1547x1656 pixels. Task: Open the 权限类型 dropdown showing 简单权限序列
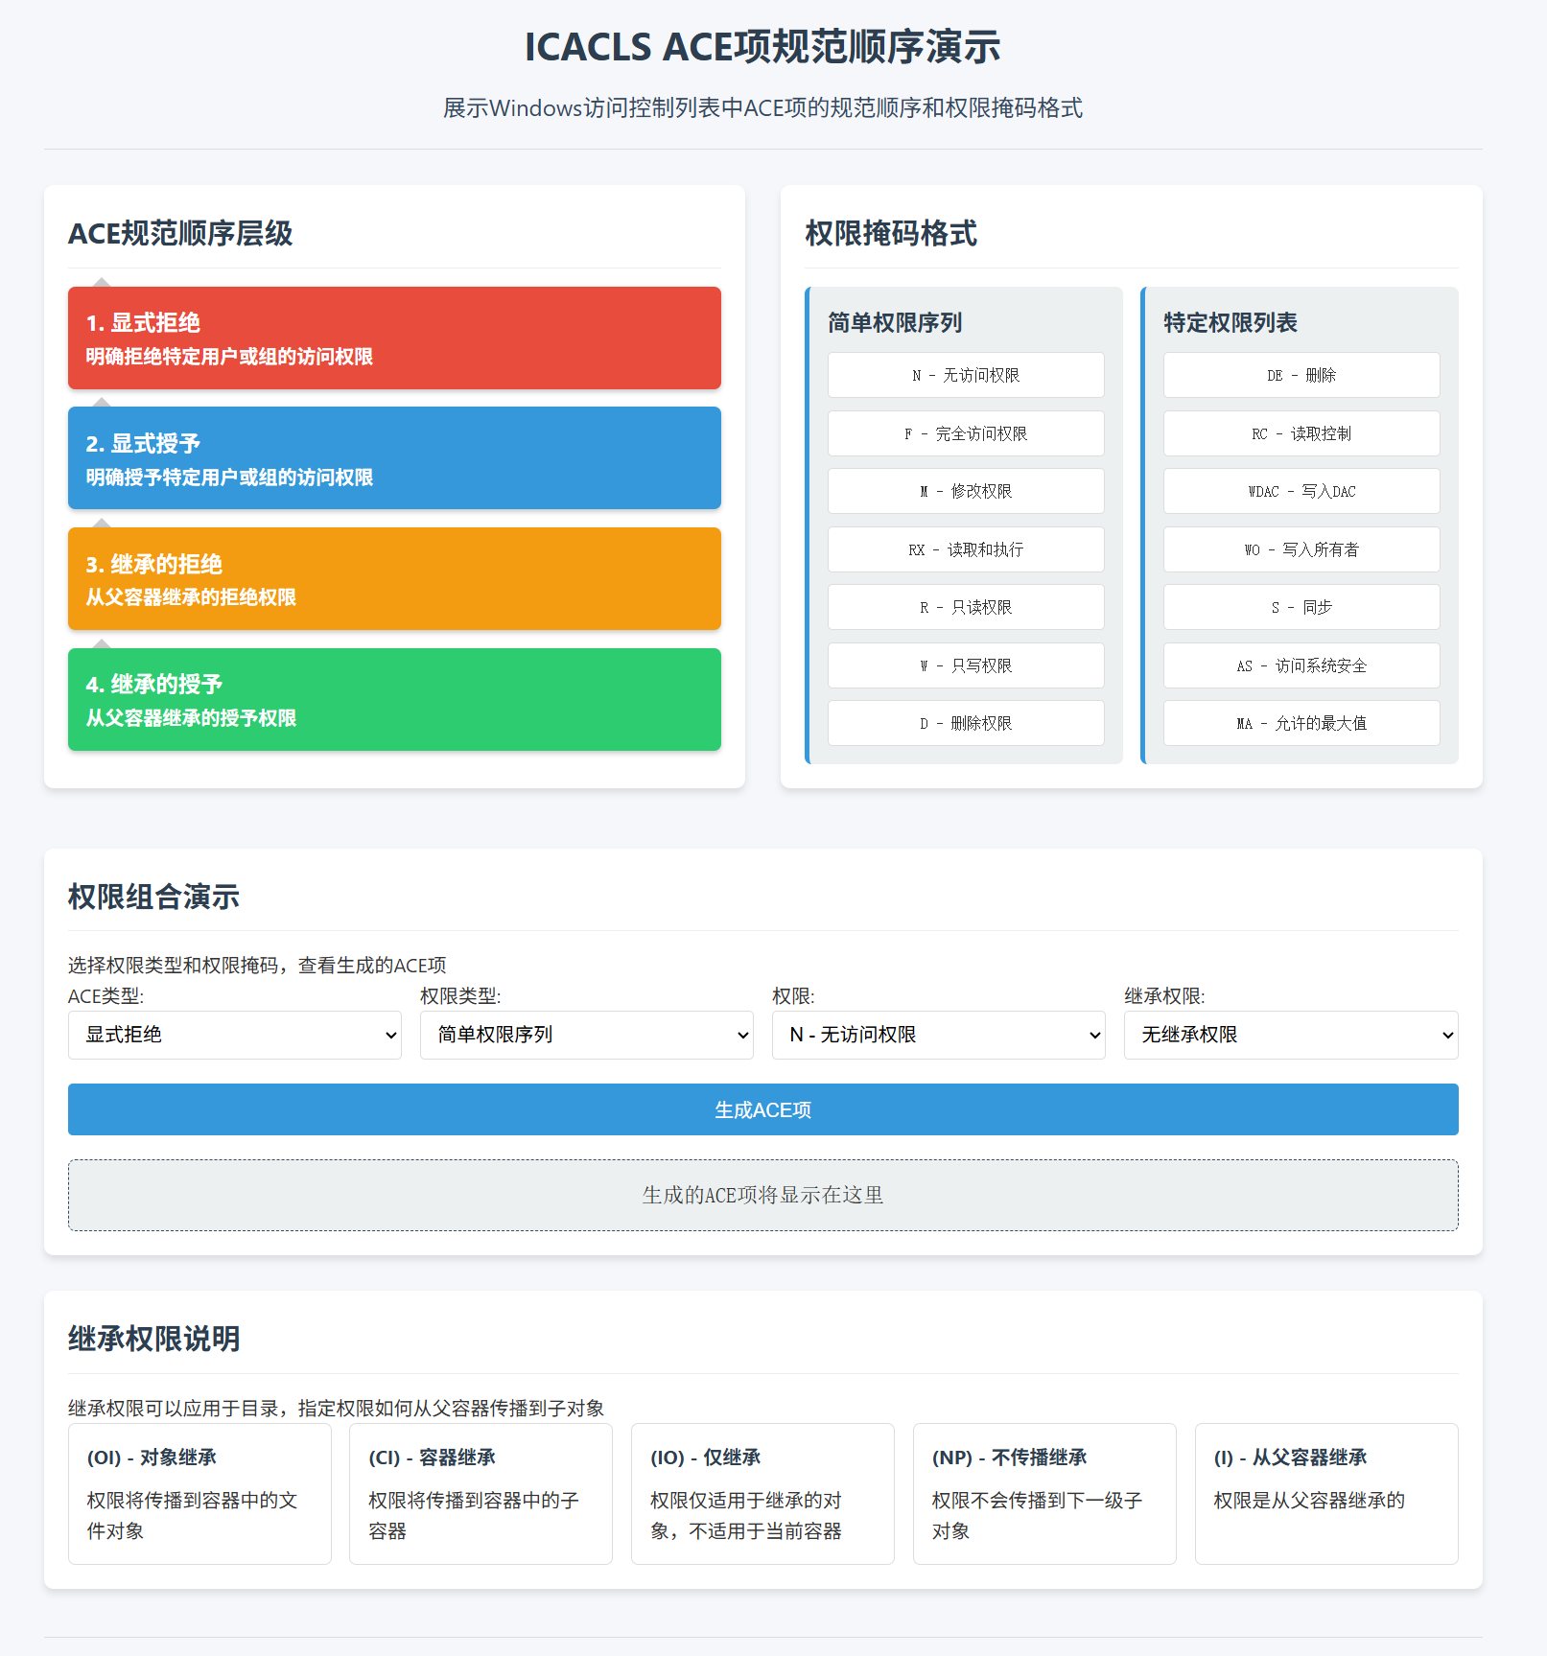tap(587, 1035)
